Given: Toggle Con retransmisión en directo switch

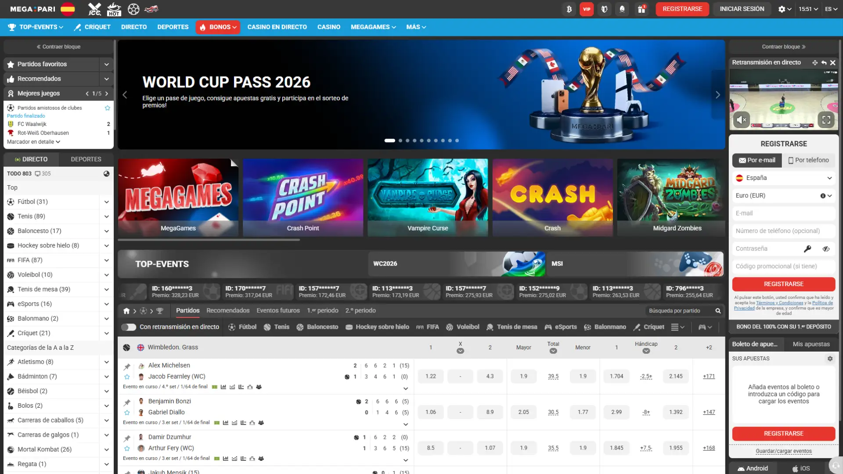Looking at the screenshot, I should pyautogui.click(x=129, y=327).
